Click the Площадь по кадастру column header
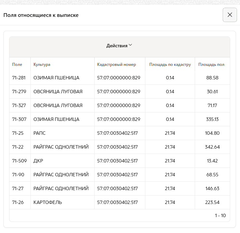 pyautogui.click(x=170, y=64)
